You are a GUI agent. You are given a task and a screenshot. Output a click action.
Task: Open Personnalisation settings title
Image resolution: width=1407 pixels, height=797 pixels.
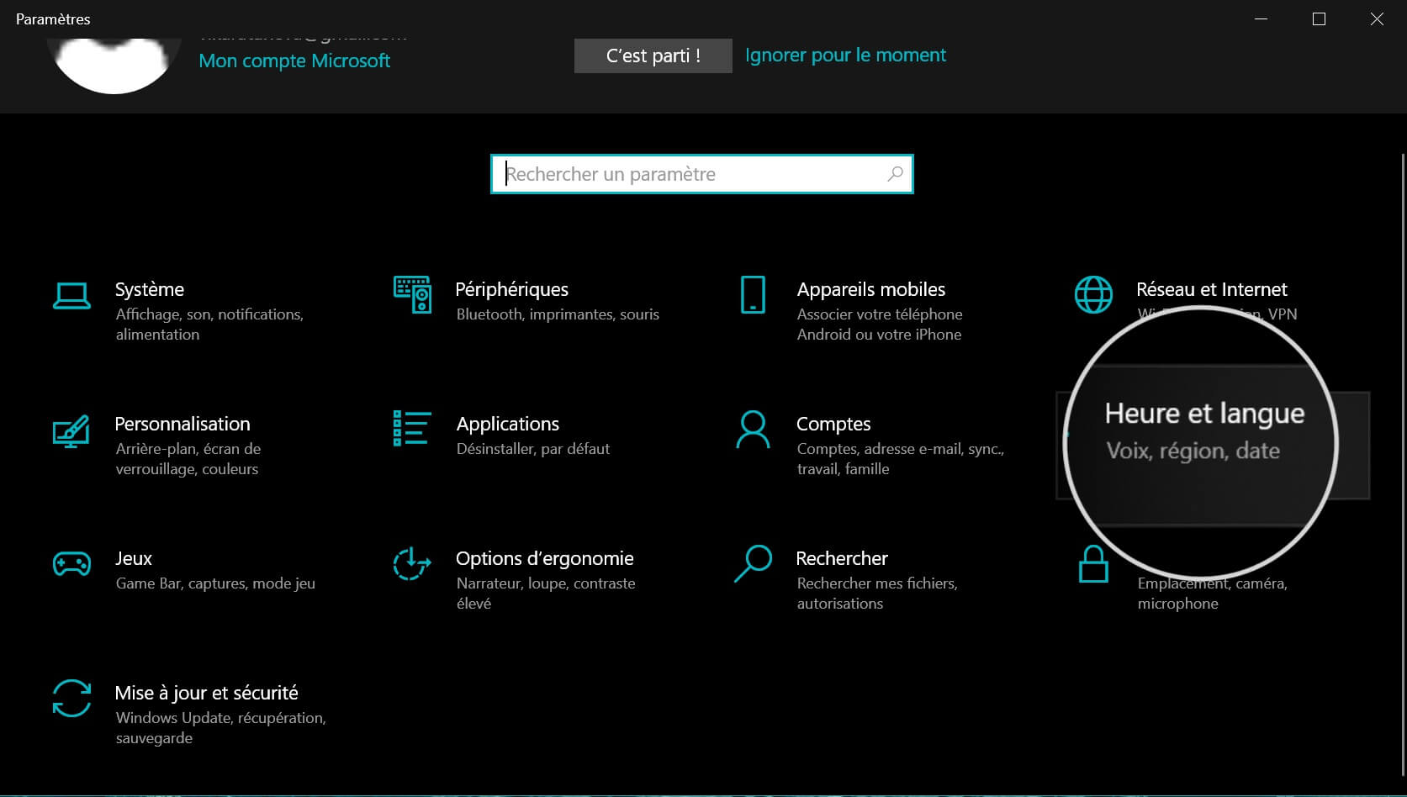(182, 424)
